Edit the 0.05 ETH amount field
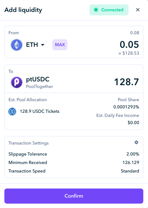The image size is (148, 208). [x=129, y=45]
